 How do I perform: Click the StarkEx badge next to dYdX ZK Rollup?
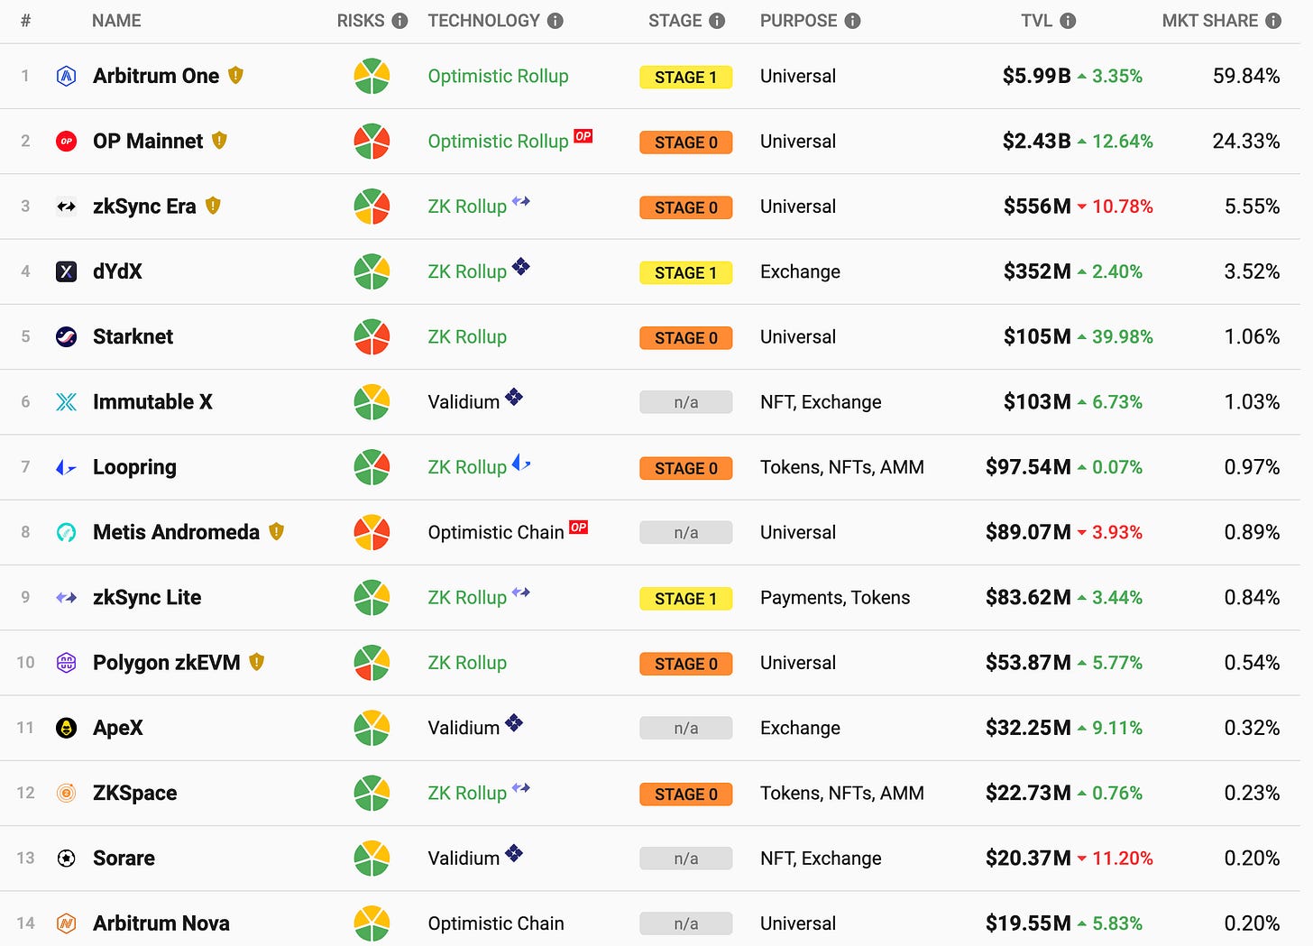coord(520,266)
